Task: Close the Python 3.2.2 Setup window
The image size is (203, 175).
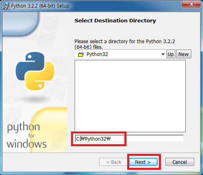Action: pos(191,4)
